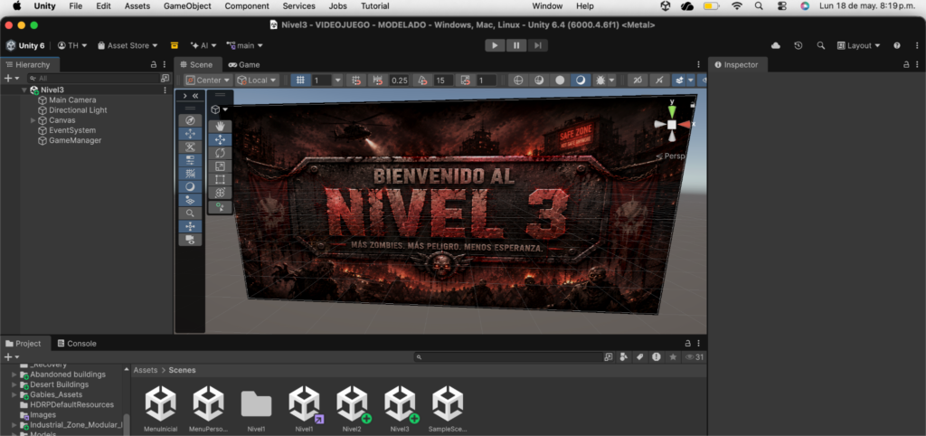The height and width of the screenshot is (436, 926).
Task: Click the camera icon in overlay column
Action: (x=190, y=240)
